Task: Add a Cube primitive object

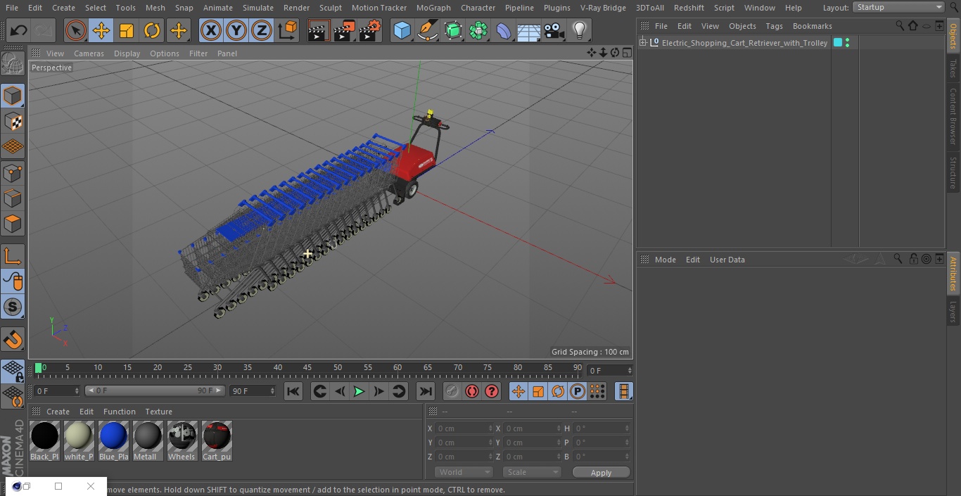Action: (402, 31)
